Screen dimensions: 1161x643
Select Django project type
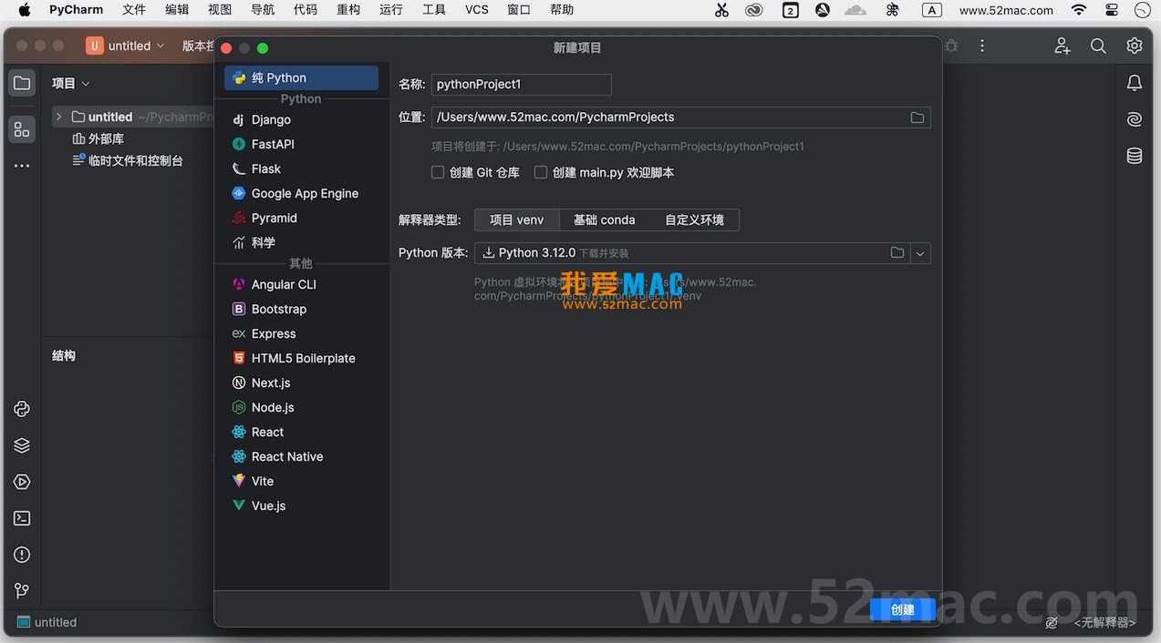[x=301, y=119]
